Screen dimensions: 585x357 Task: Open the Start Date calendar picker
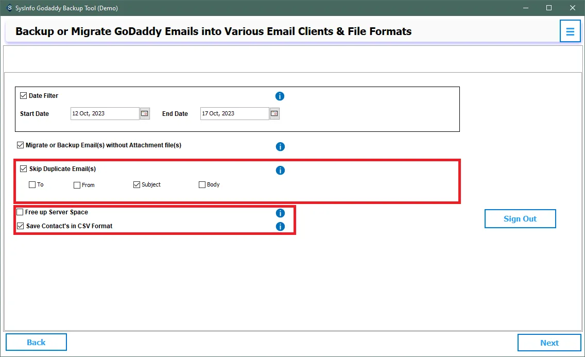(x=145, y=113)
